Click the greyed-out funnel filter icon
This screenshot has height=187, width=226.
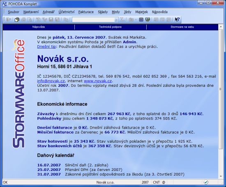[122, 19]
